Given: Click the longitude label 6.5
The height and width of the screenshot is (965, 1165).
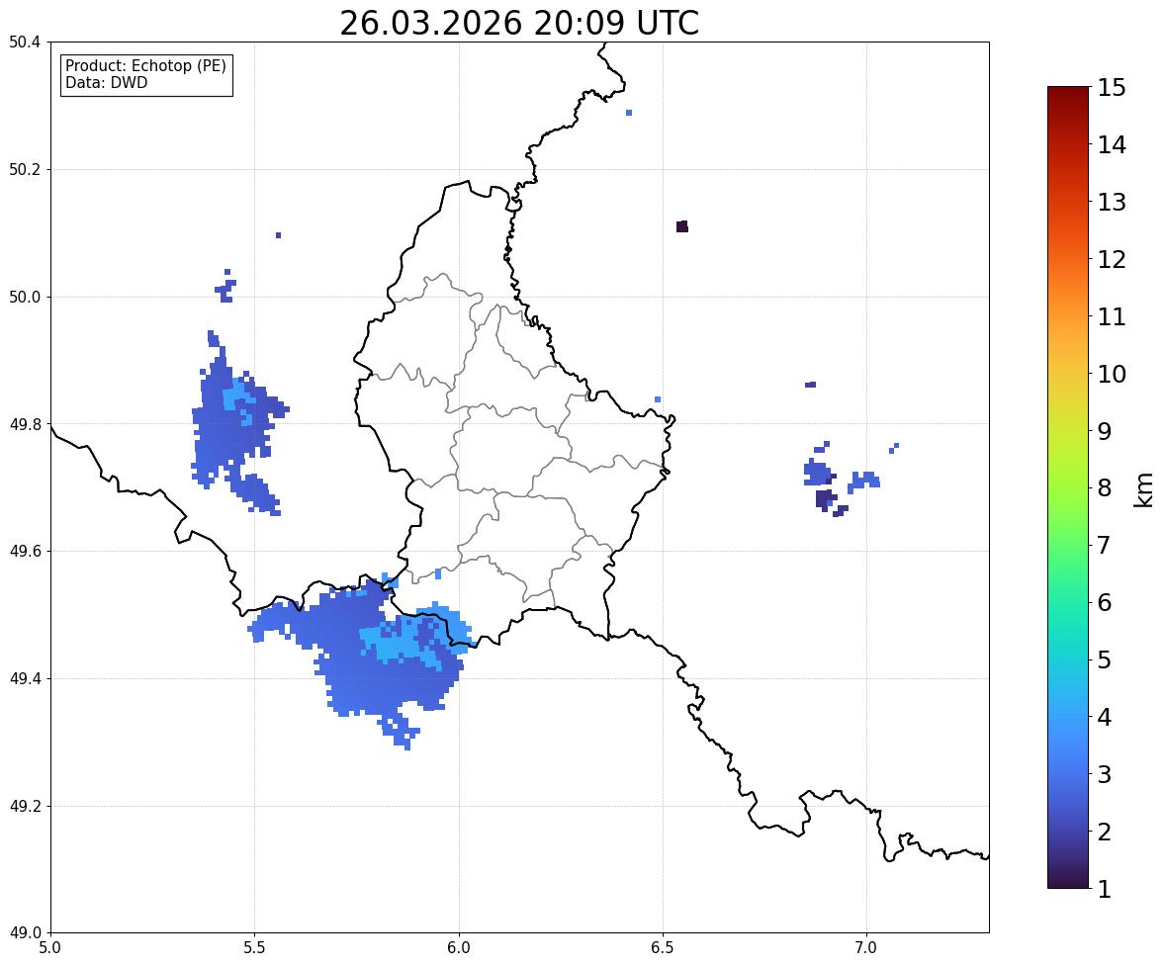Looking at the screenshot, I should [663, 948].
